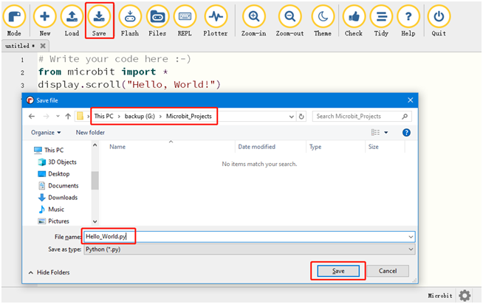Screen dimensions: 483x304
Task: Open the REPL keyboard icon
Action: click(185, 19)
